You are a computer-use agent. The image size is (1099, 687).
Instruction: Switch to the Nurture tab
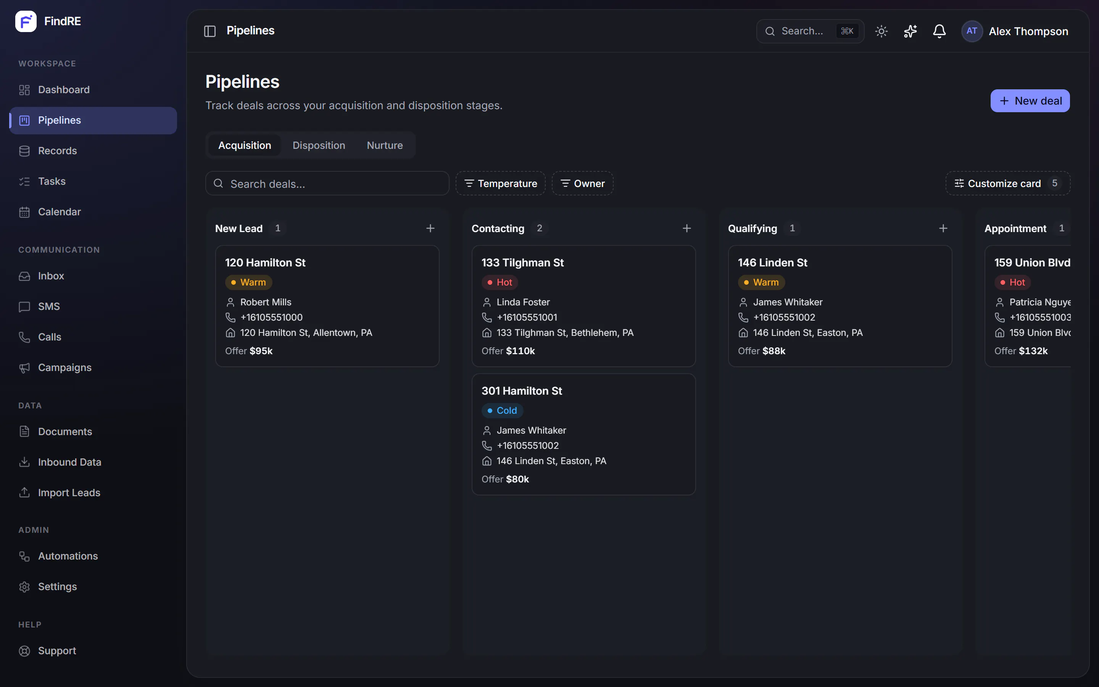coord(385,145)
